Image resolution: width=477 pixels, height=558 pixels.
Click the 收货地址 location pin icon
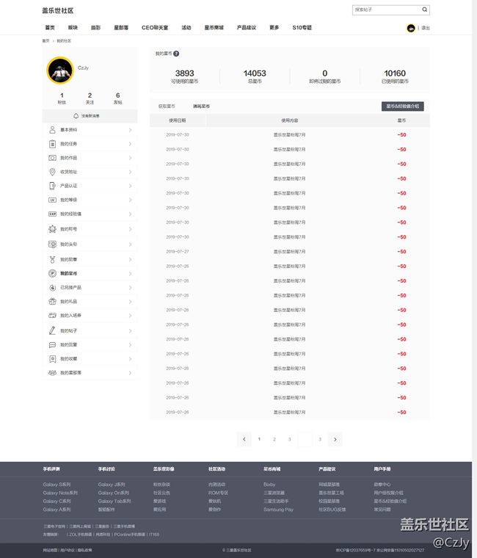tap(52, 172)
